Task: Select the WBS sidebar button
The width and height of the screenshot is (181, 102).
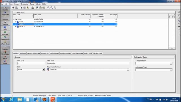Action: (x=5, y=28)
